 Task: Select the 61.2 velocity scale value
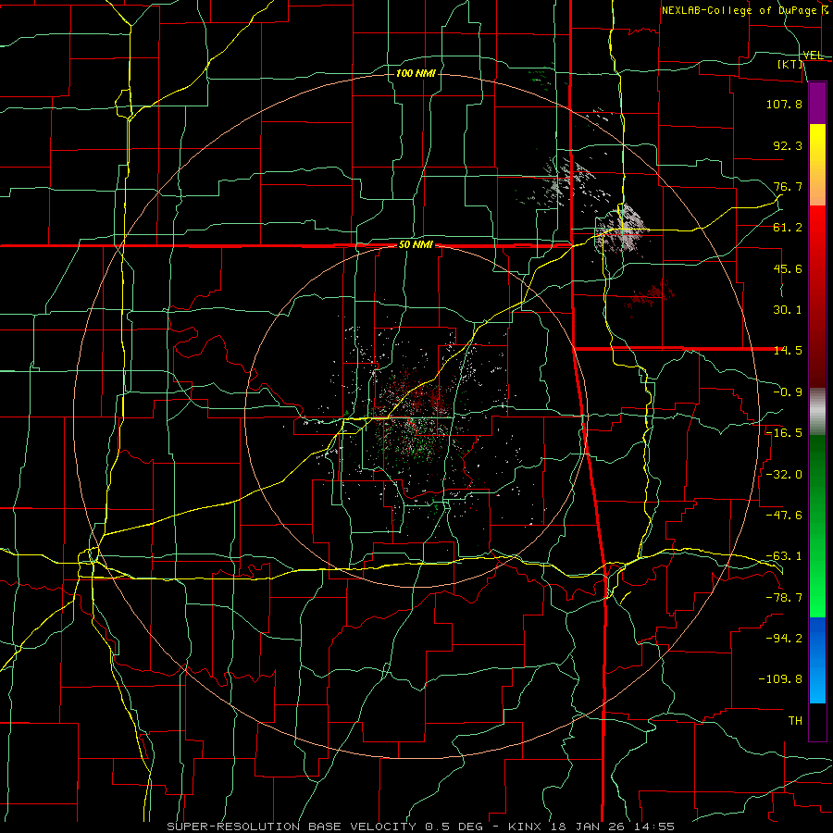788,228
